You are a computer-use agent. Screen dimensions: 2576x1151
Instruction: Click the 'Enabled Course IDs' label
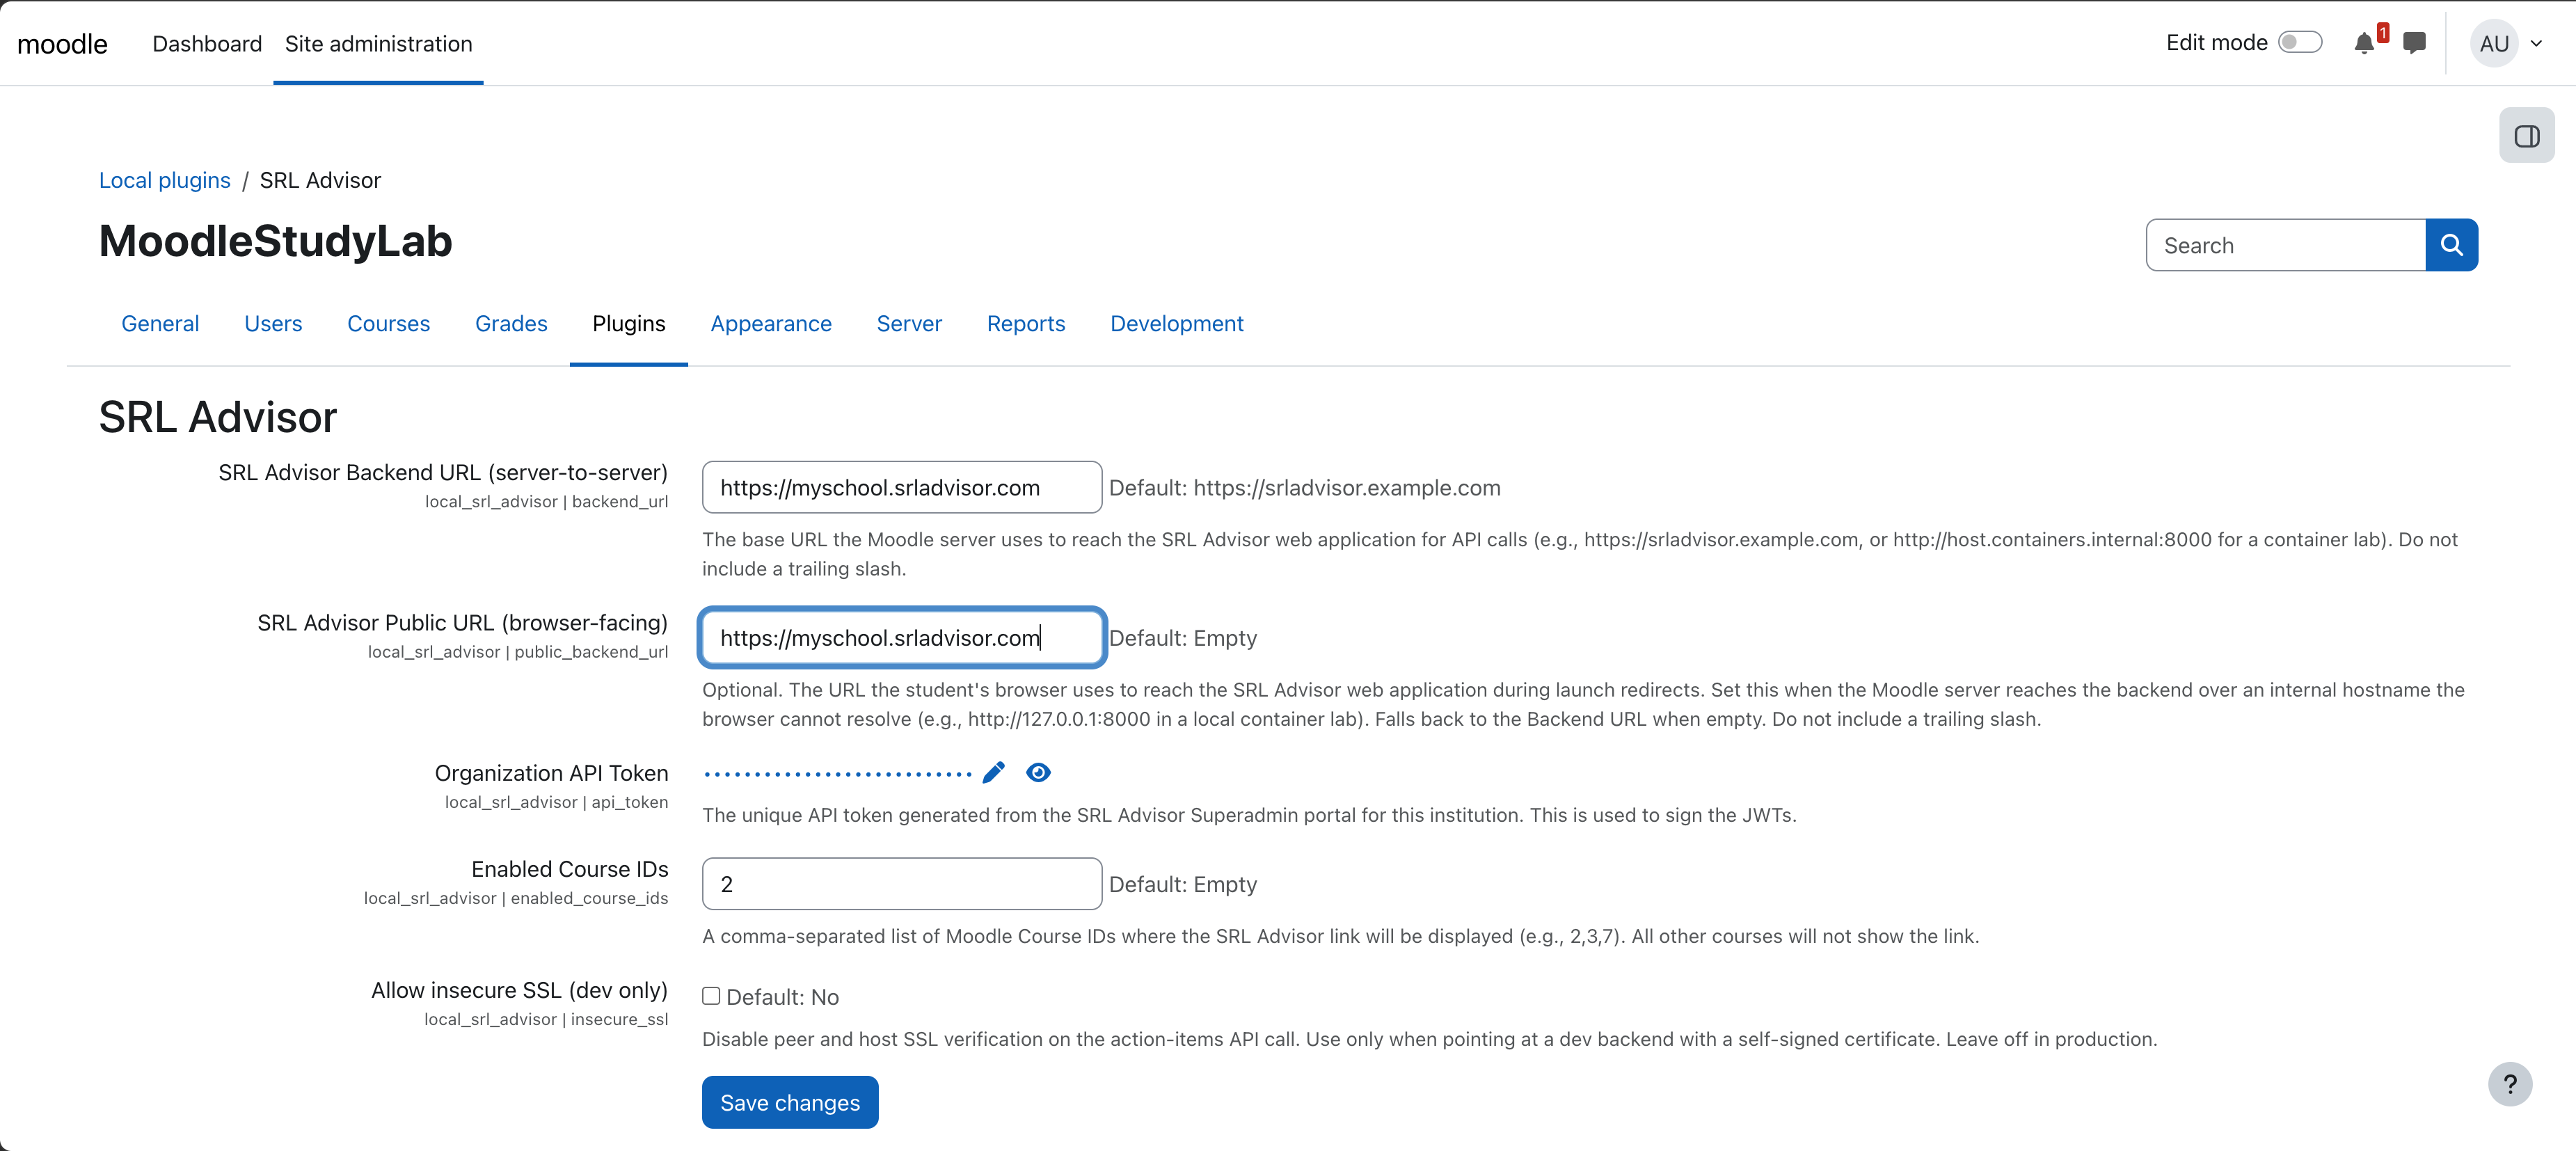coord(570,869)
